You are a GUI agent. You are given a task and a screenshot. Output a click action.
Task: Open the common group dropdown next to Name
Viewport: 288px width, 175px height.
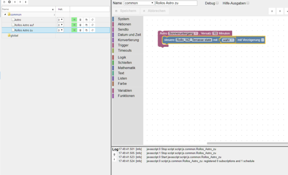(x=139, y=3)
